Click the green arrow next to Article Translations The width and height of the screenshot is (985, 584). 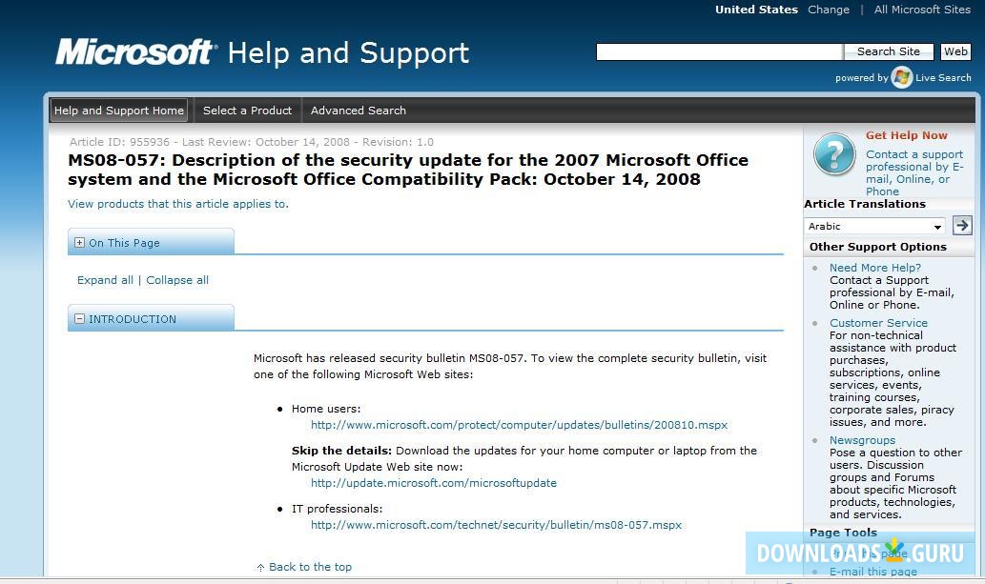(961, 225)
